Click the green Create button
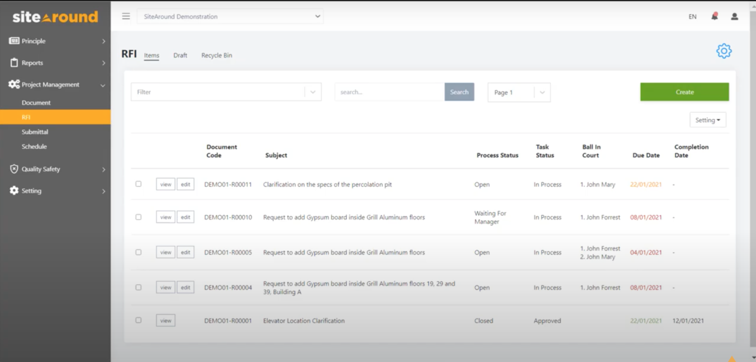This screenshot has width=756, height=362. tap(684, 92)
